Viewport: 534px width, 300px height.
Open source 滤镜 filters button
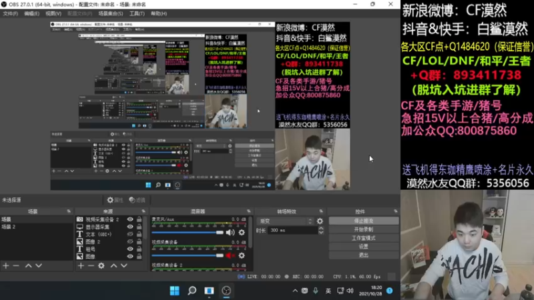point(138,200)
